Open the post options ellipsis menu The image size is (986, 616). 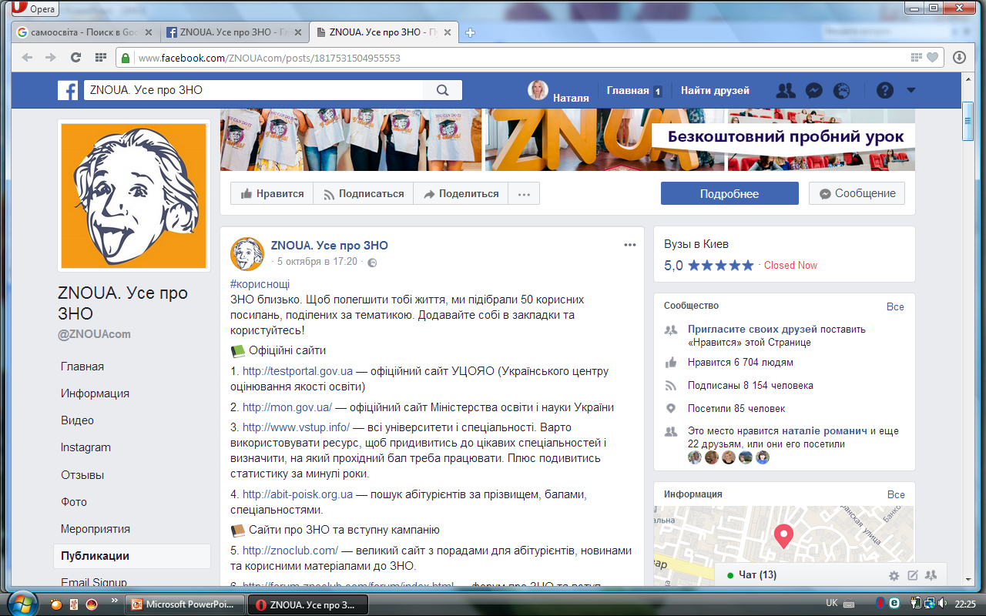pos(630,245)
